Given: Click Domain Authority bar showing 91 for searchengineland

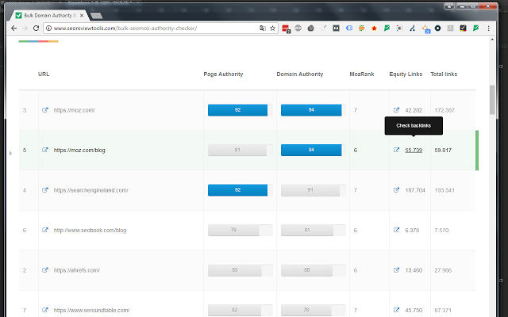Looking at the screenshot, I should tap(313, 190).
